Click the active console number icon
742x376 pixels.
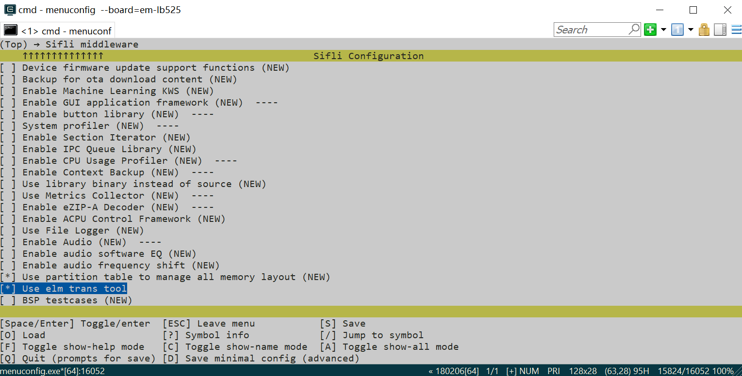677,30
